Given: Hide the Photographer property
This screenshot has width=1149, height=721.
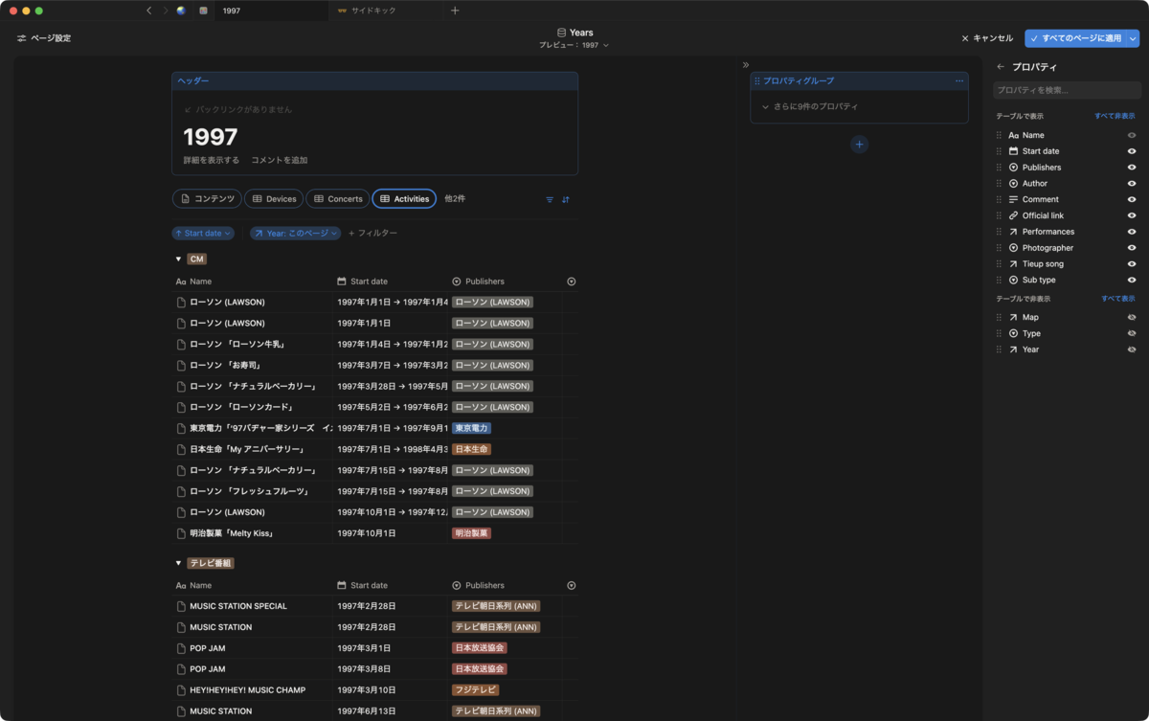Looking at the screenshot, I should [1132, 248].
